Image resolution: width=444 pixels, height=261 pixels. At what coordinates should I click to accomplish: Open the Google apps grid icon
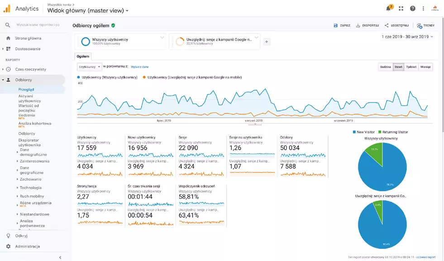[401, 9]
